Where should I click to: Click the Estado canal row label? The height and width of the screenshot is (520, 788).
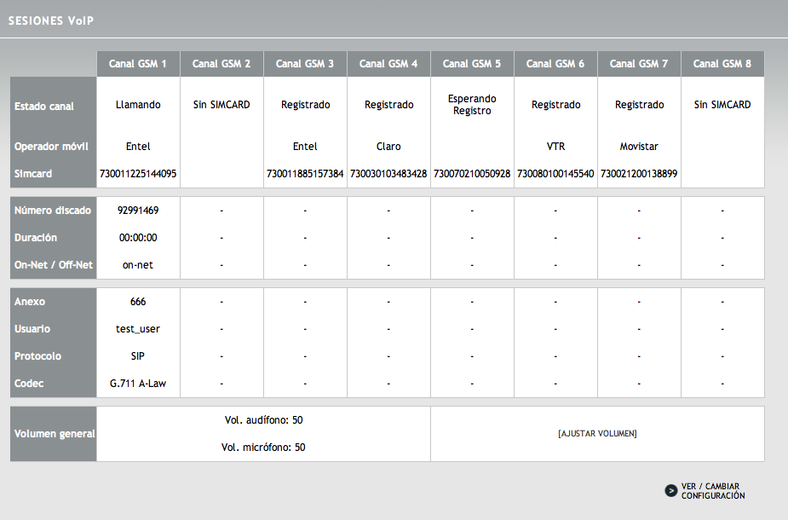[43, 106]
